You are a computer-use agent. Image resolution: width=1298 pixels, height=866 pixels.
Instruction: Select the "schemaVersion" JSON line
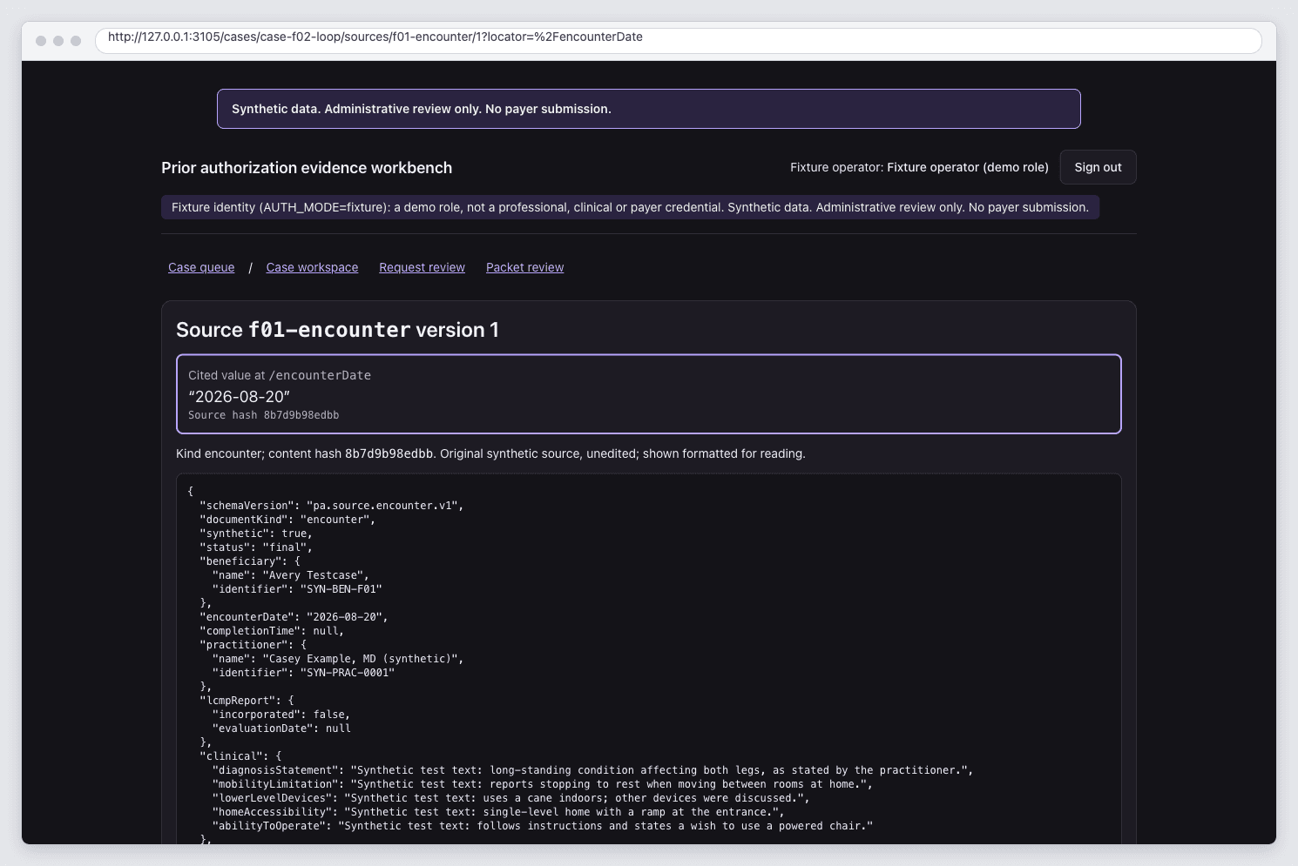coord(332,506)
